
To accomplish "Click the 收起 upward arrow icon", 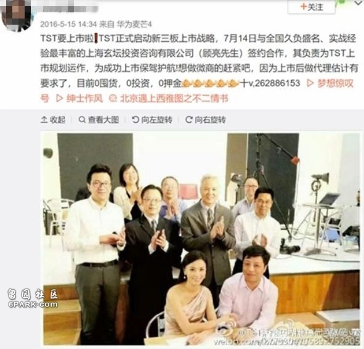I will coord(44,120).
